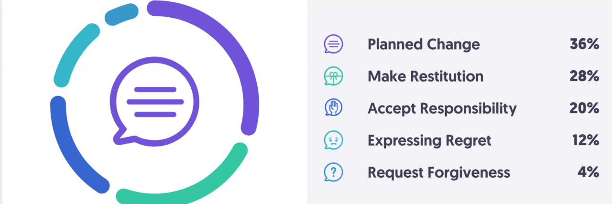Click the Planned Change speech bubble icon
This screenshot has width=612, height=204.
[x=333, y=44]
